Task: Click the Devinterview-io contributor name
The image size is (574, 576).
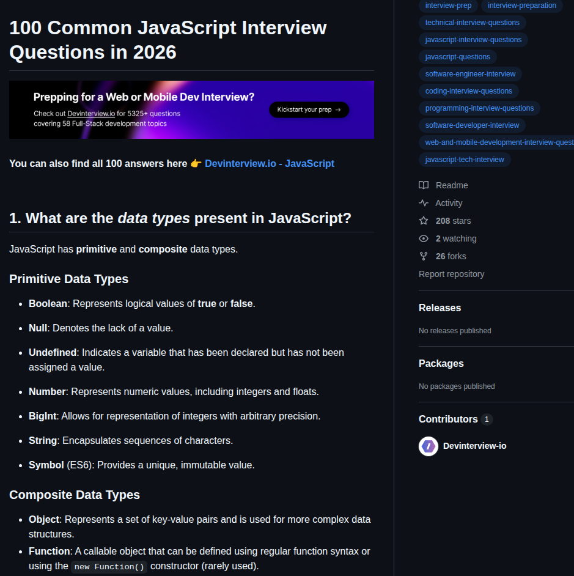Action: [474, 446]
